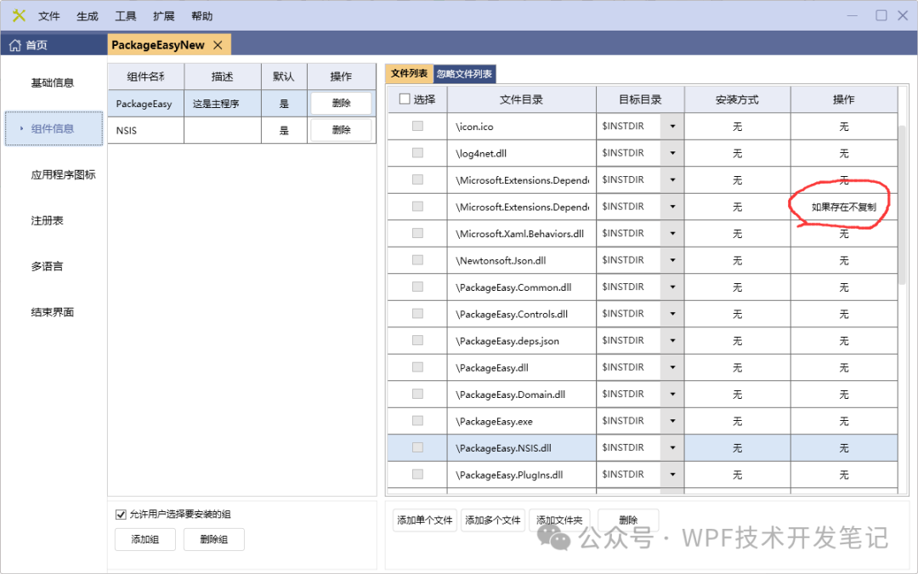Check the box for \Newtonsoft.Json.dll row

[417, 260]
